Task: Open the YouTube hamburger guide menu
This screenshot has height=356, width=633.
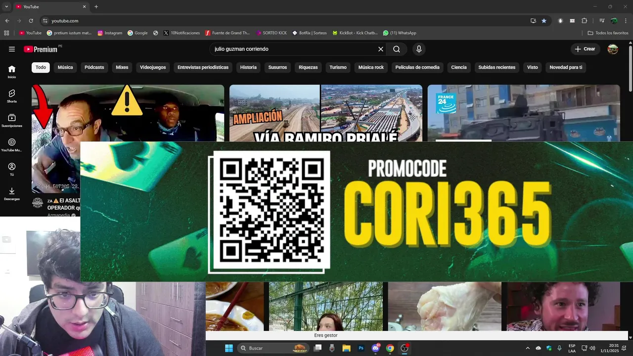Action: [x=12, y=49]
